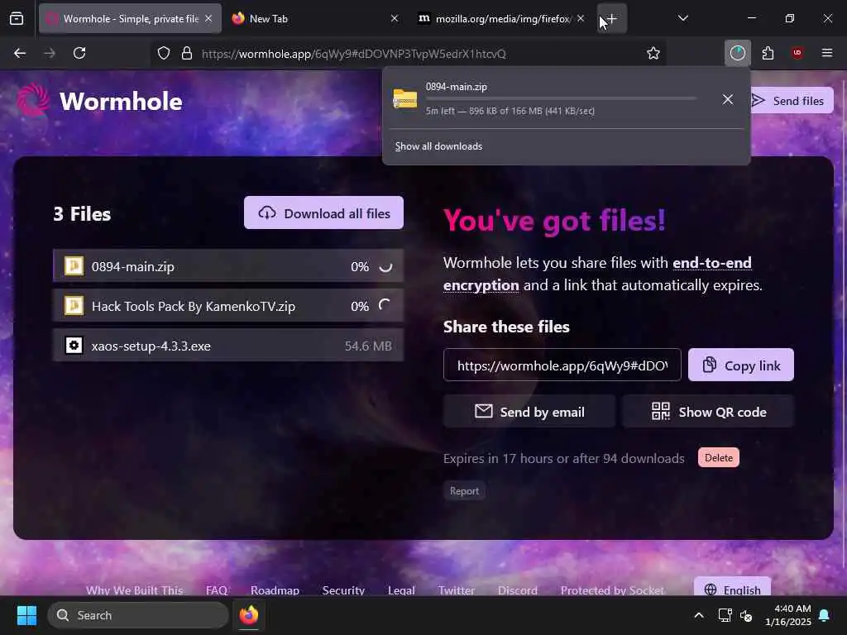This screenshot has height=635, width=847.
Task: Select xaos-setup-4.3.3.exe file row
Action: click(x=228, y=345)
